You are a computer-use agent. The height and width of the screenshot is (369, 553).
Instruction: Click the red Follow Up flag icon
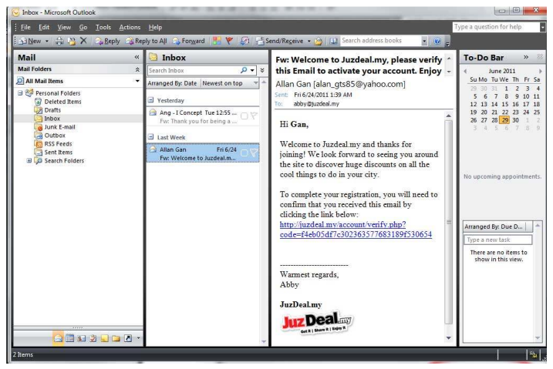tap(229, 41)
